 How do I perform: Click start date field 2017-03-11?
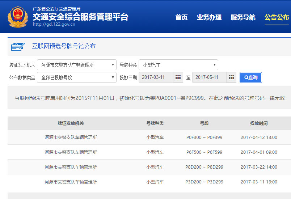tap(156, 77)
